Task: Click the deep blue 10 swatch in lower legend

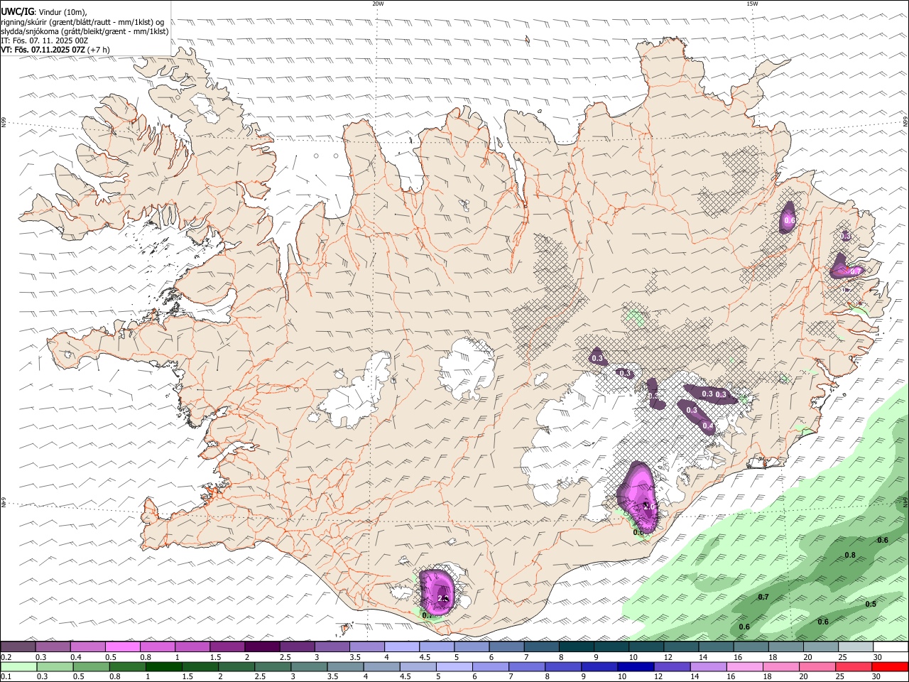Action: point(635,666)
